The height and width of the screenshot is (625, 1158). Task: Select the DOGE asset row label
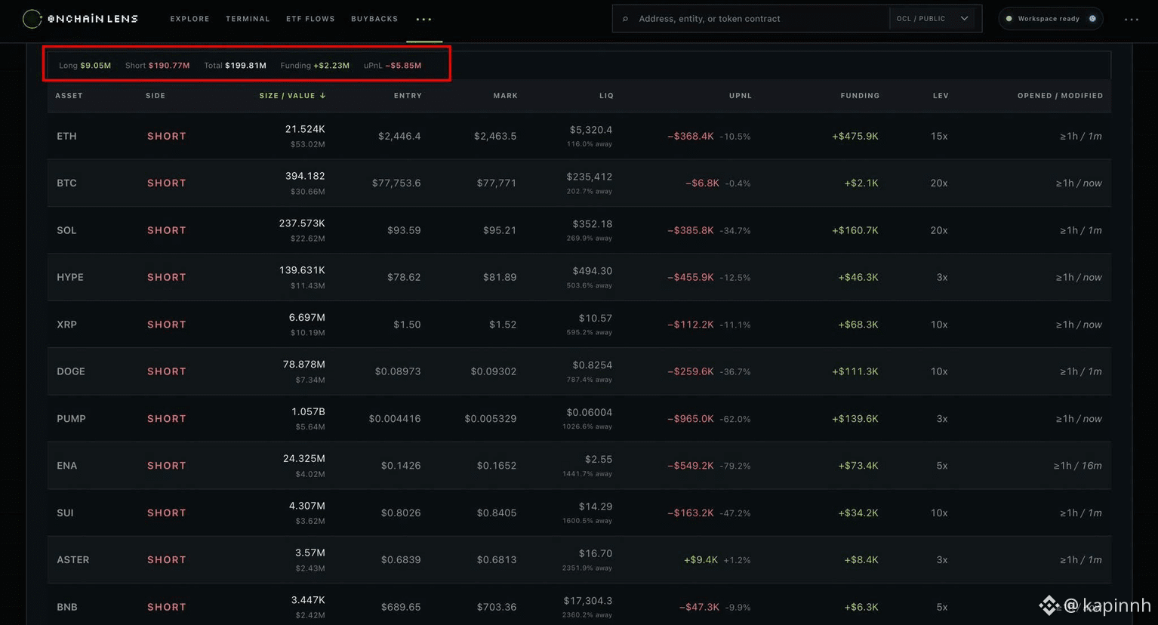tap(71, 372)
